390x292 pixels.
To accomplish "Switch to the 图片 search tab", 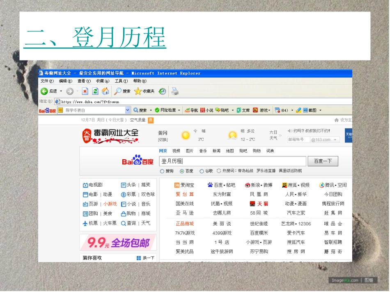I will tap(190, 151).
